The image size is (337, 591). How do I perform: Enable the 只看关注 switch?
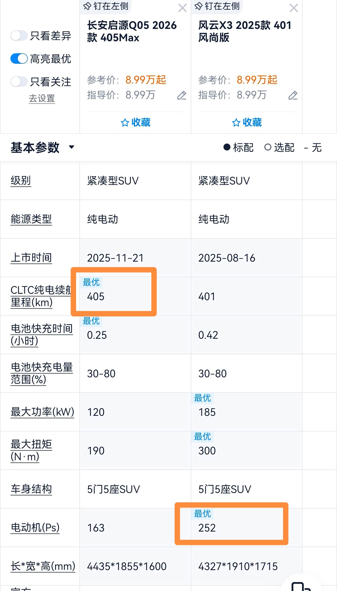click(x=19, y=82)
